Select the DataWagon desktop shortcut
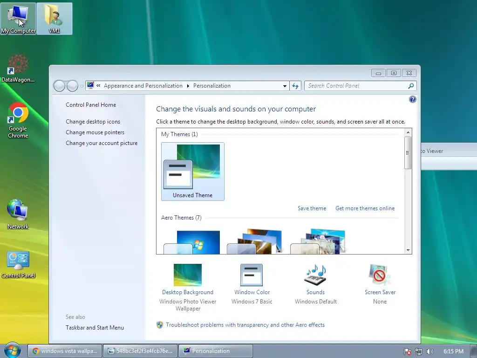The height and width of the screenshot is (358, 477). click(18, 68)
